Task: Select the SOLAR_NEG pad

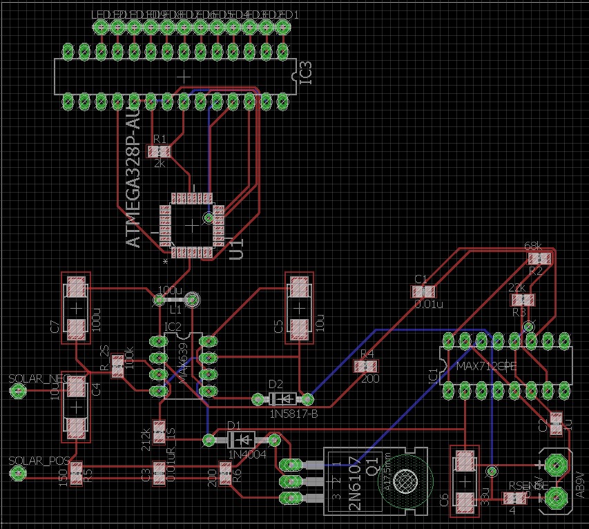Action: tap(17, 391)
